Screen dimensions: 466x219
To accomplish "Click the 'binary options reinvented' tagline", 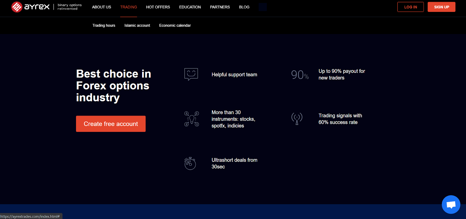I will coord(70,7).
